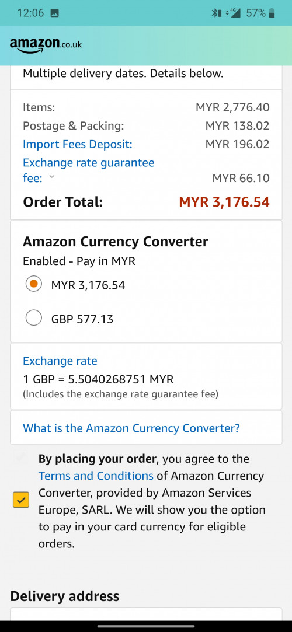
Task: Open Exchange rate guarantee fee details
Action: click(x=88, y=170)
